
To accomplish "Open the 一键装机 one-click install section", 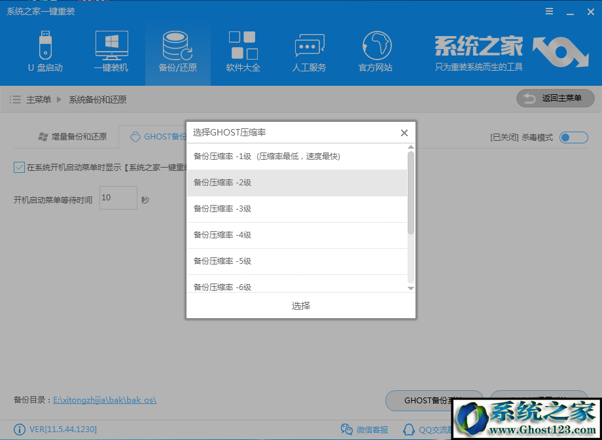I will coord(111,52).
